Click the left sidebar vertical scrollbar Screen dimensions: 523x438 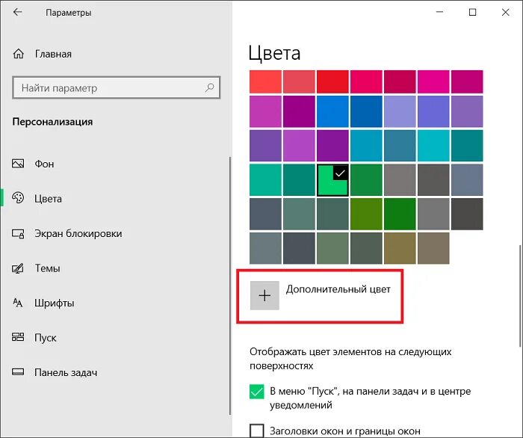[230, 286]
